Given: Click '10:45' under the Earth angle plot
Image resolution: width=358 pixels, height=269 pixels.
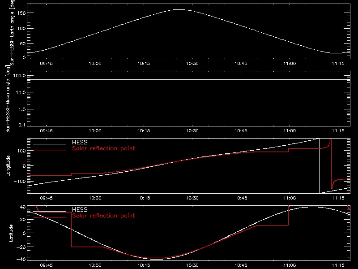Looking at the screenshot, I should pos(241,64).
